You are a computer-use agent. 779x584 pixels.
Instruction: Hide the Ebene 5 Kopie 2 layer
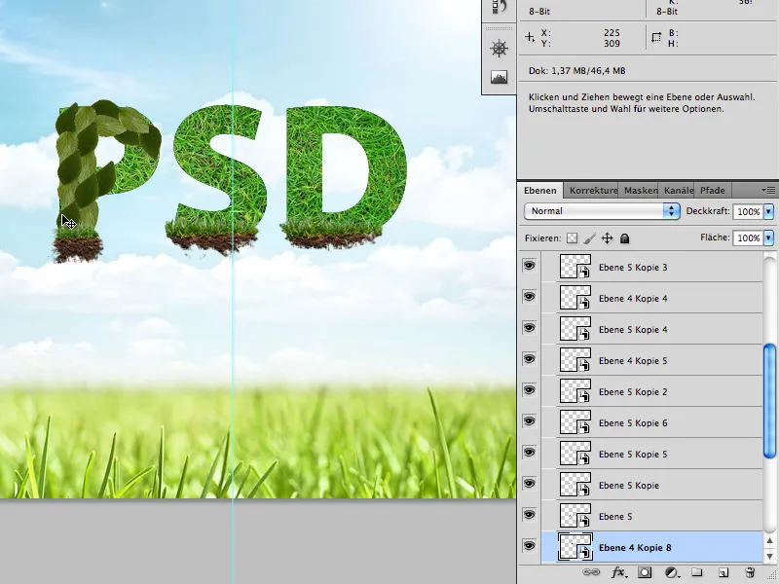coord(530,391)
